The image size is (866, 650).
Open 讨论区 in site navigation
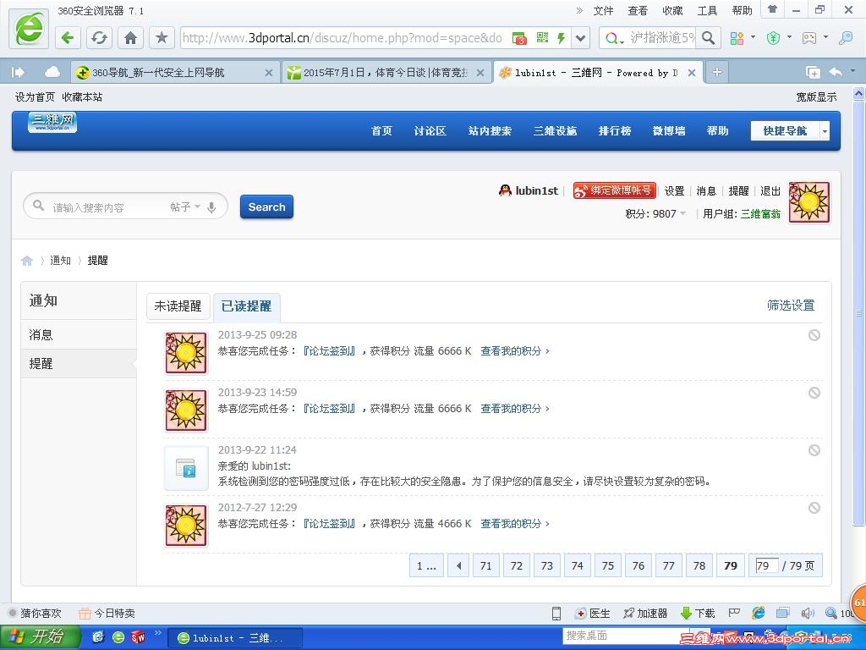click(x=430, y=131)
